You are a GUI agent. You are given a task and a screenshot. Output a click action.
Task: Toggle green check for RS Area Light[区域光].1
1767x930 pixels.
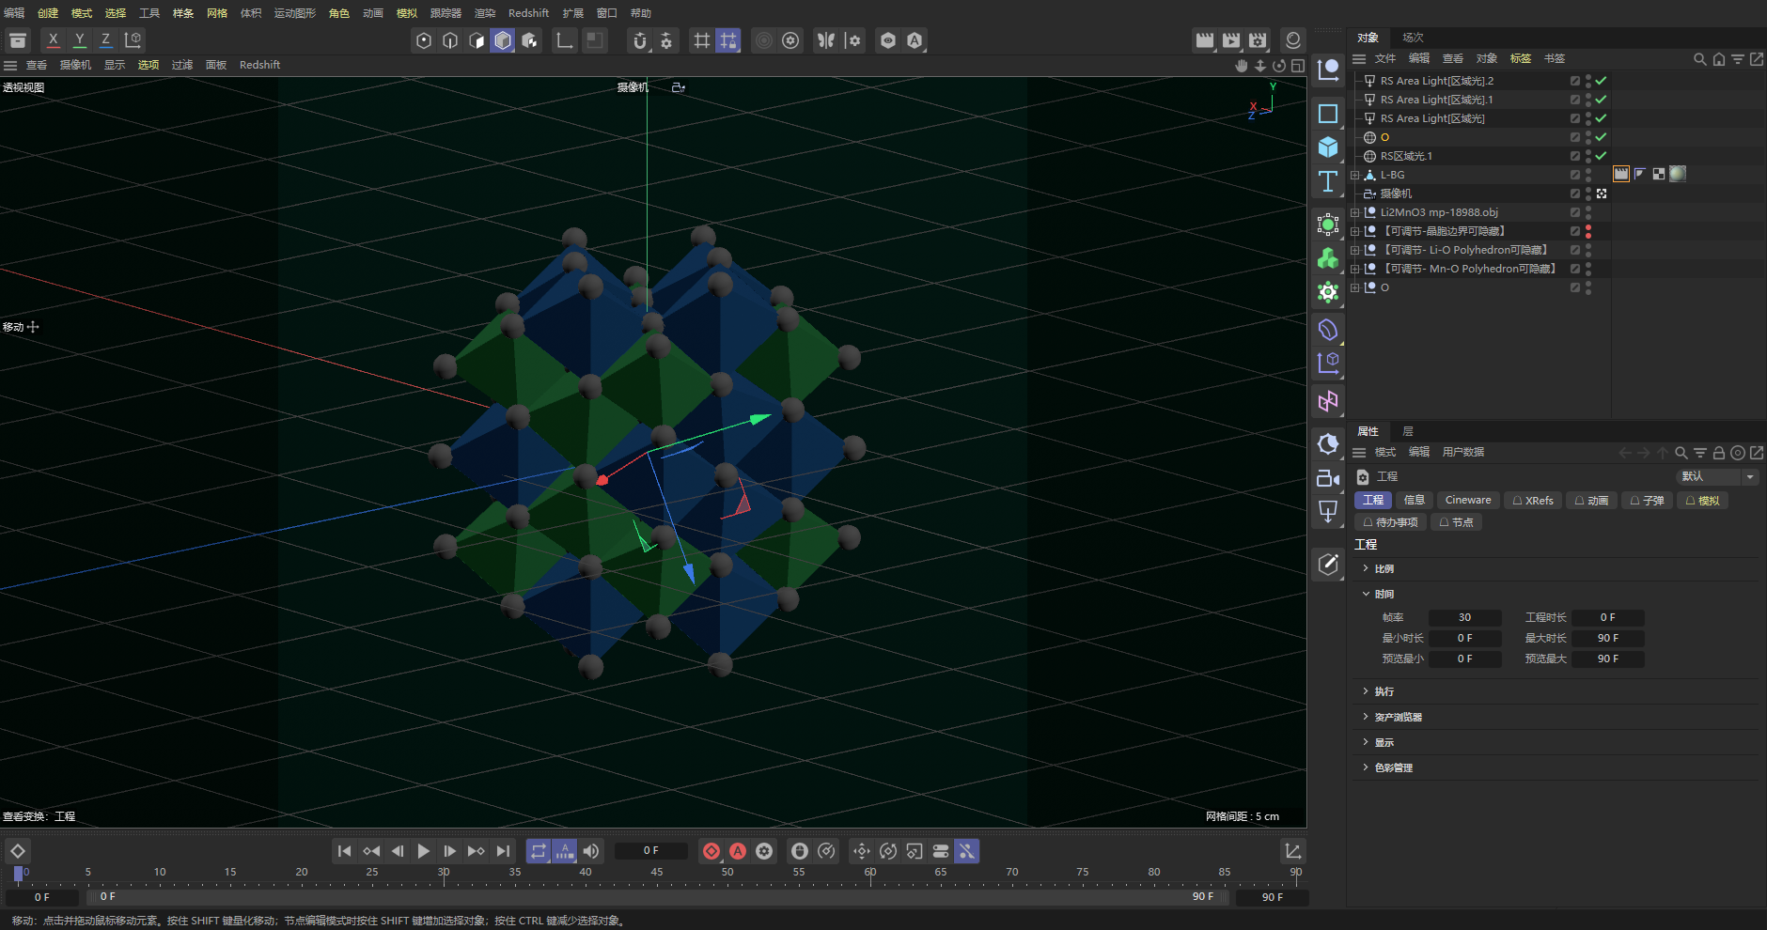tap(1601, 100)
